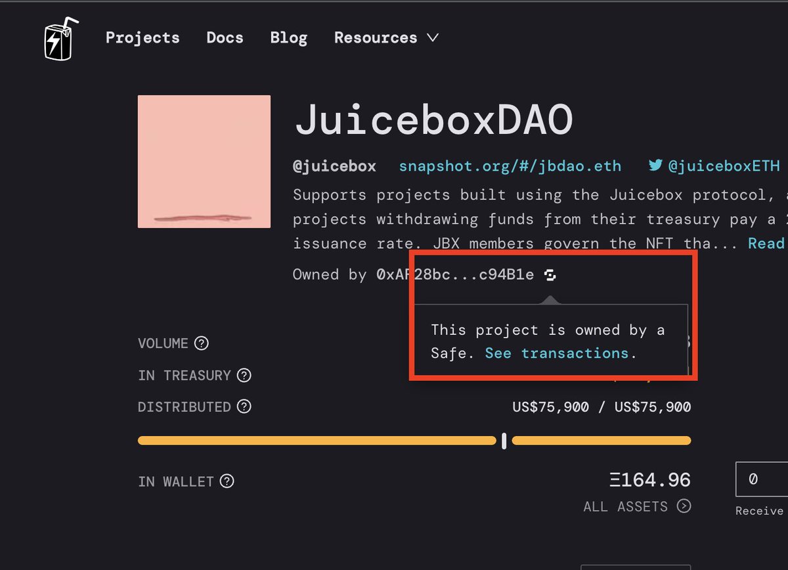
Task: Click the US$75,900 / US$75,900 distributed value
Action: tap(602, 407)
